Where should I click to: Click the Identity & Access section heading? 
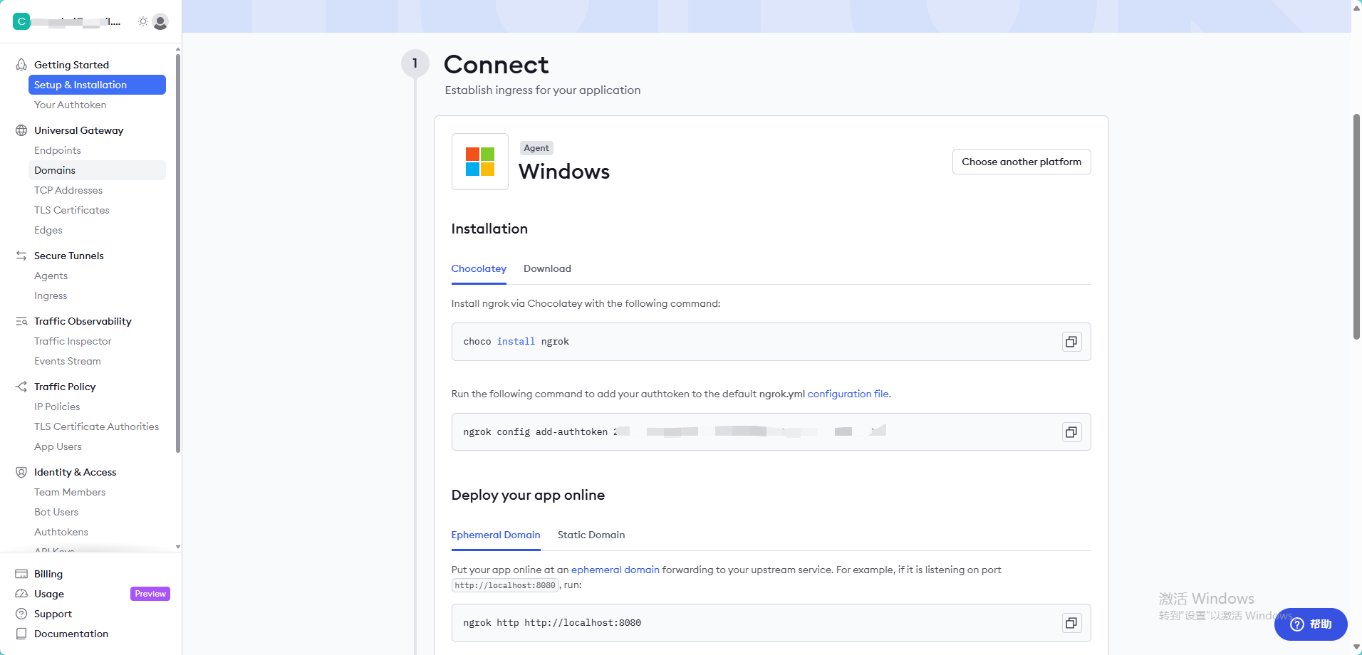coord(75,472)
